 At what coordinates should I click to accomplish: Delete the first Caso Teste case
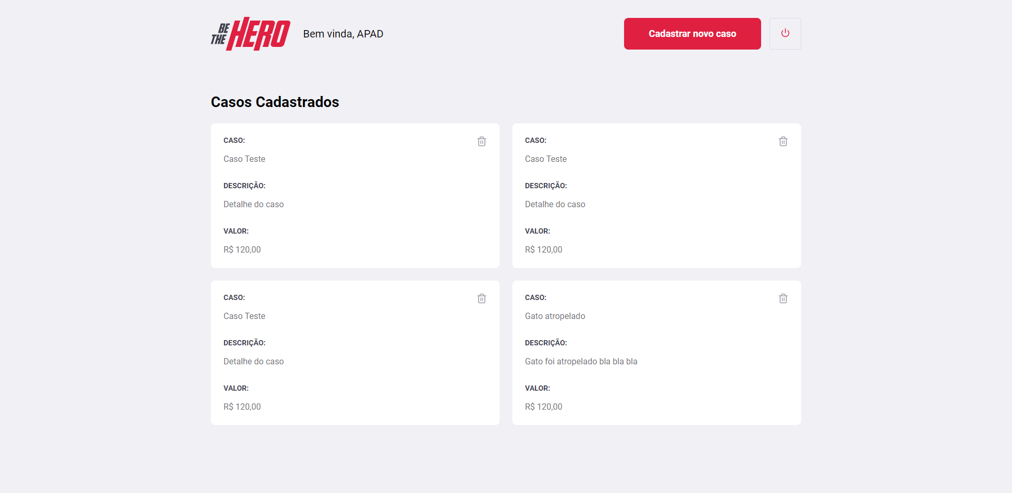[481, 141]
